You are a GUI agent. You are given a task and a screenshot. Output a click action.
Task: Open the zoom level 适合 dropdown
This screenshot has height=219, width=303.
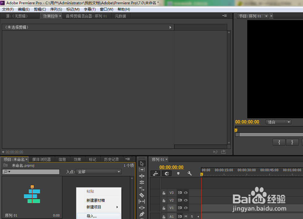(279, 122)
